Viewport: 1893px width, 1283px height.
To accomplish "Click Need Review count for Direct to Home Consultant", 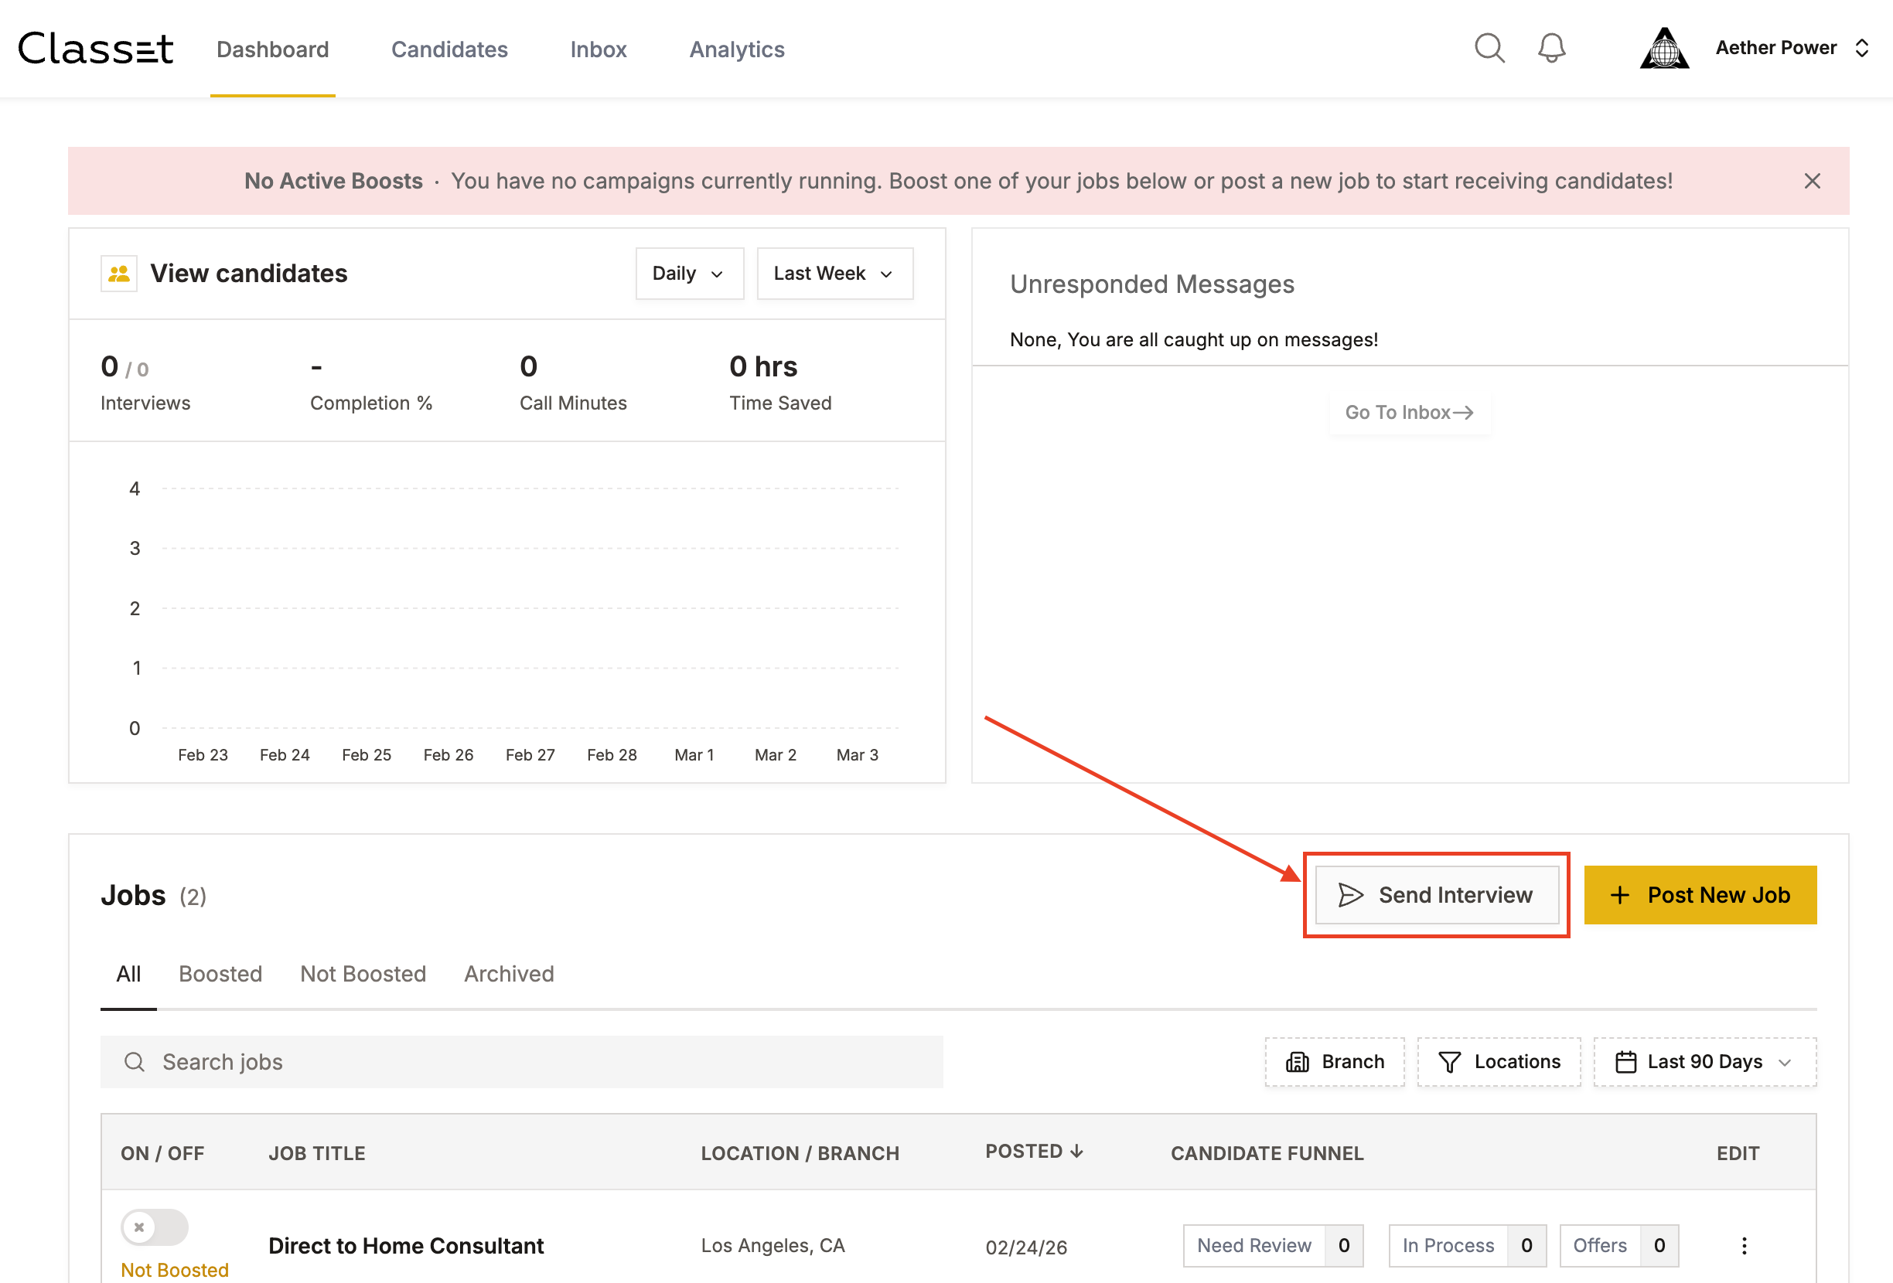I will [x=1273, y=1246].
